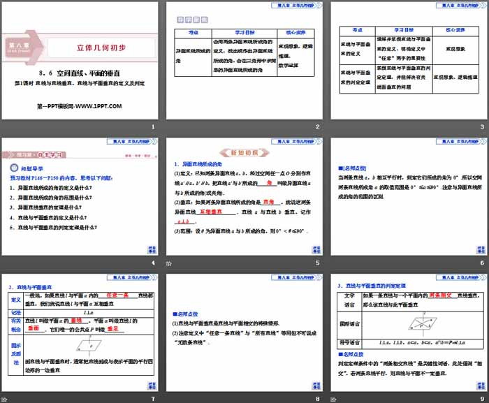Click the animation star icon under slide 5
The height and width of the screenshot is (403, 489).
169,263
